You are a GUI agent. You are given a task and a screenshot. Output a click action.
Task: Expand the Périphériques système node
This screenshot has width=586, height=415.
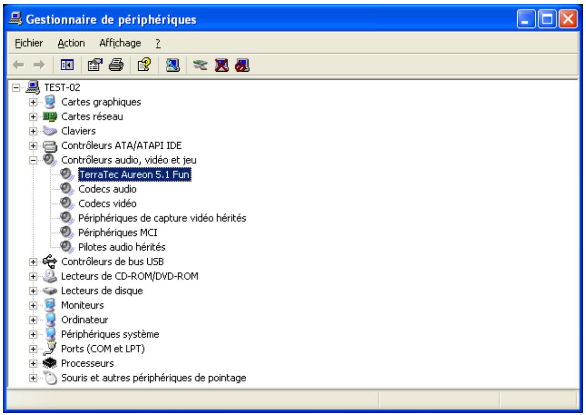click(x=33, y=335)
